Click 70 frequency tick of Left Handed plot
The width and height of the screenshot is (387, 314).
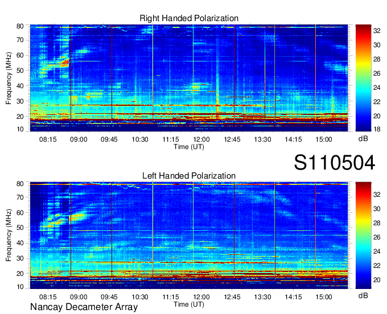pos(20,197)
